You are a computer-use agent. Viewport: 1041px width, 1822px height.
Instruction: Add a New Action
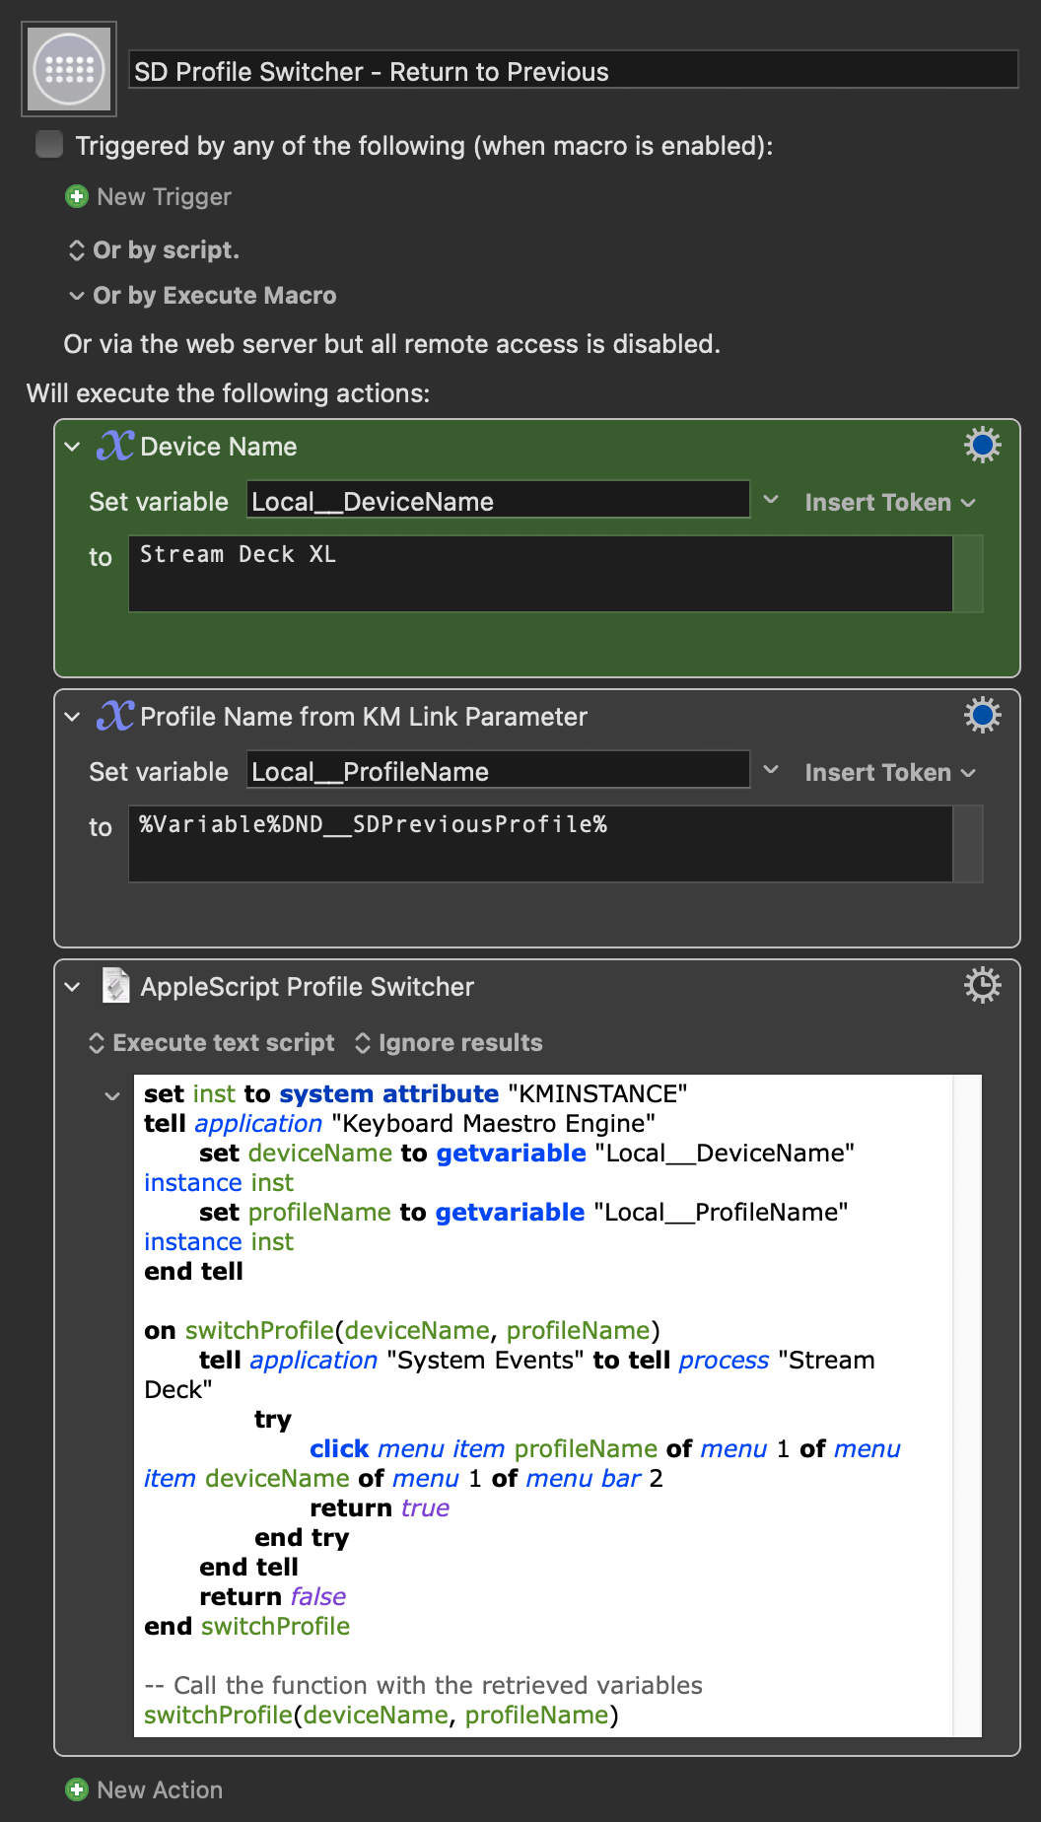pos(160,1790)
